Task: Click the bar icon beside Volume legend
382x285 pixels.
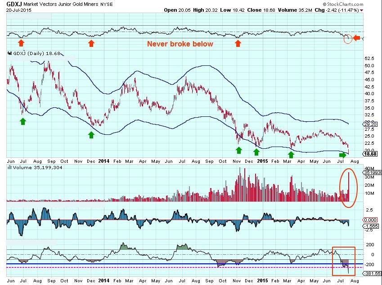Action: pyautogui.click(x=10, y=167)
